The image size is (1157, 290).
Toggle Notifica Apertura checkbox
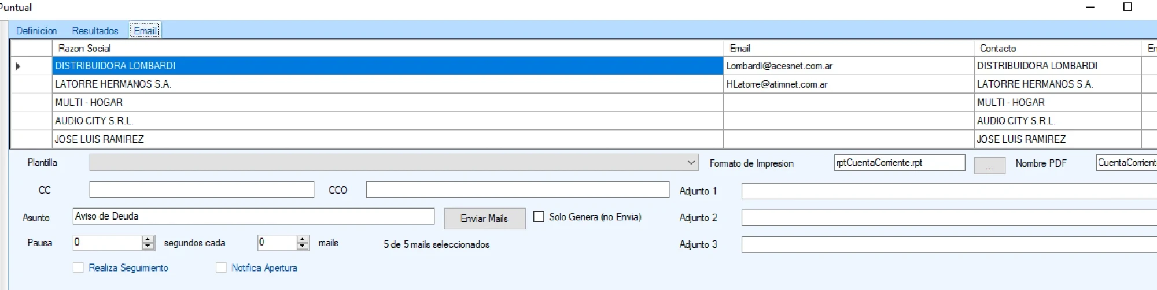pyautogui.click(x=221, y=267)
